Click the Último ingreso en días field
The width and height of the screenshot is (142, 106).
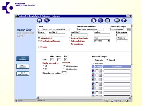(x=64, y=73)
